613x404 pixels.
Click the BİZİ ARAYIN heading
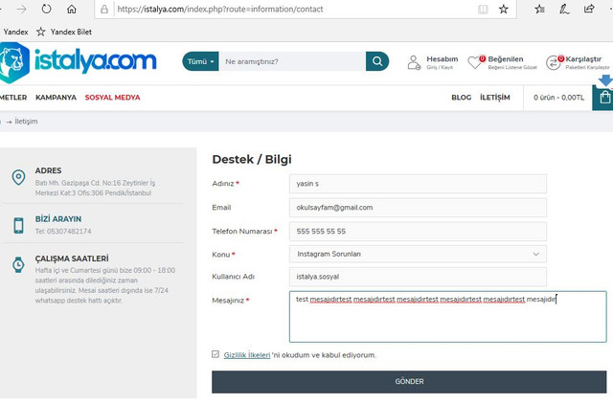coord(58,219)
